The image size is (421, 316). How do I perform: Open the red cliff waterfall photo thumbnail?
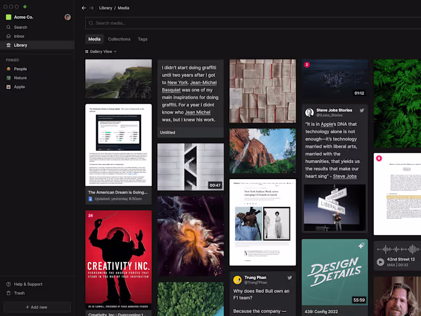coord(263,151)
